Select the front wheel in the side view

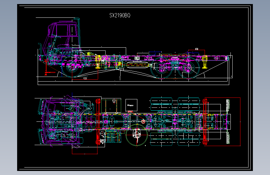point(72,67)
